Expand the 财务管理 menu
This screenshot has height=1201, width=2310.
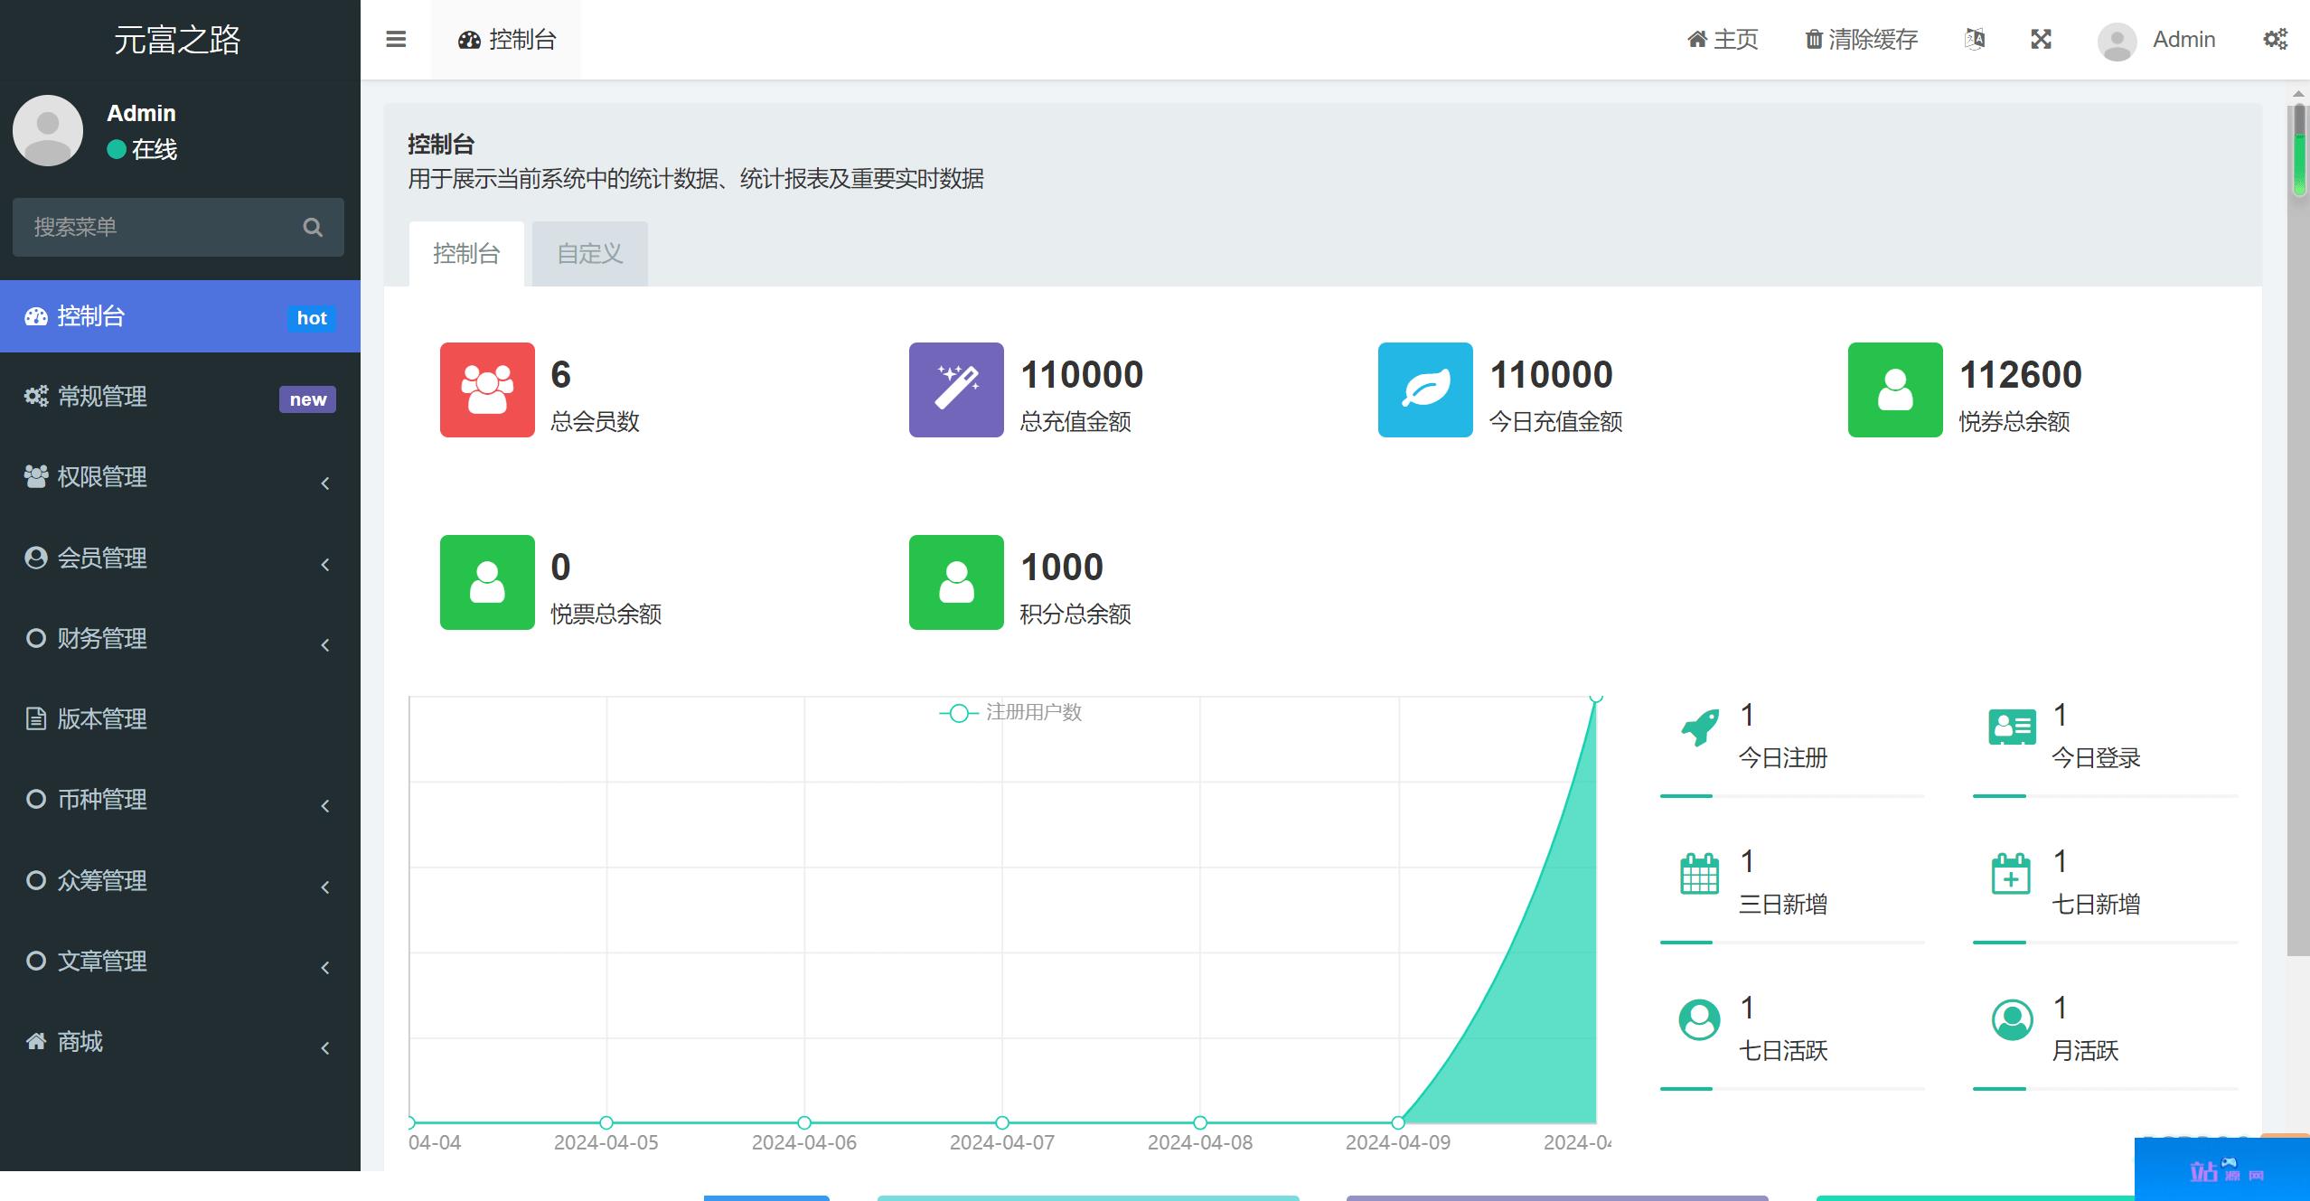(180, 639)
